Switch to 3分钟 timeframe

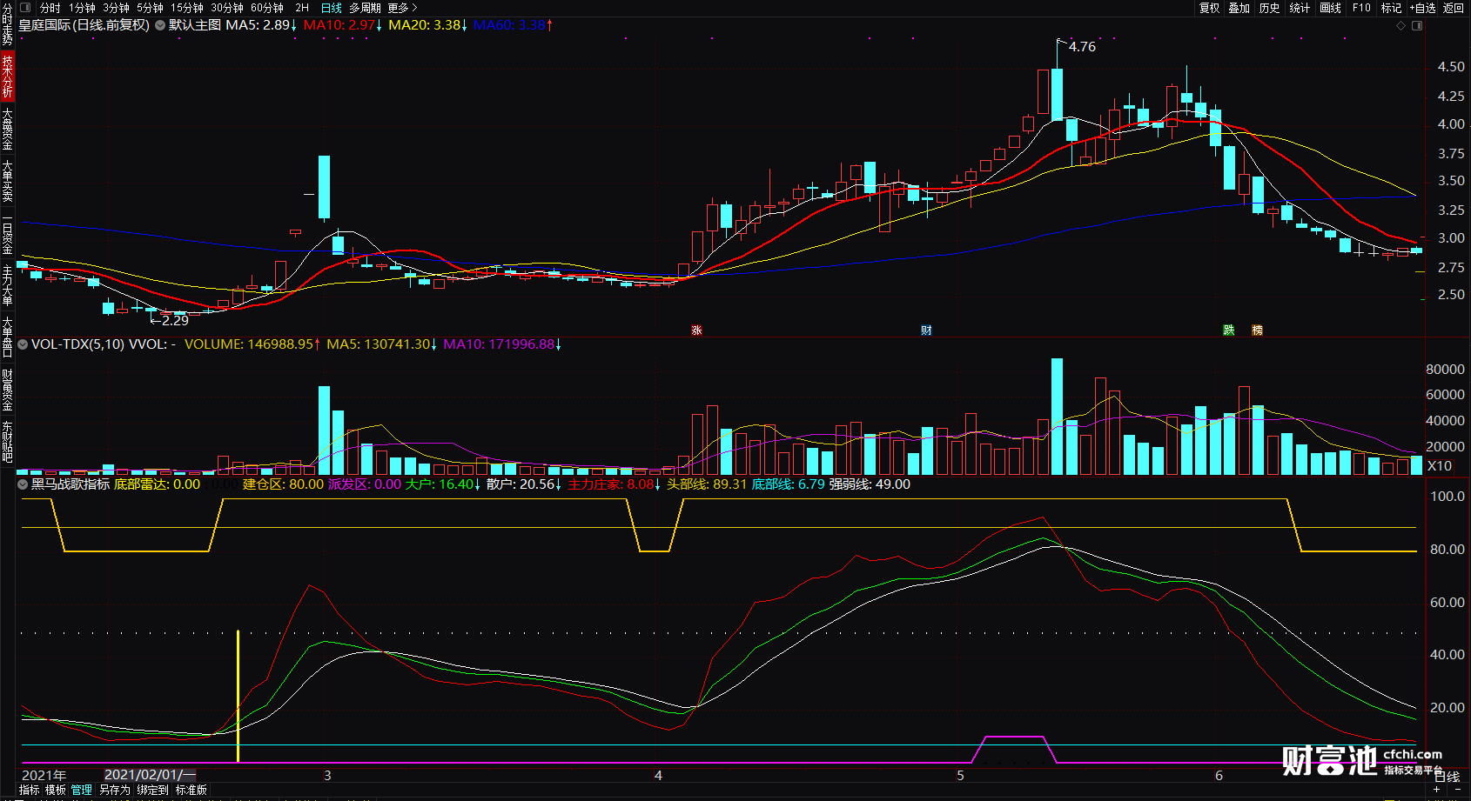pyautogui.click(x=116, y=8)
